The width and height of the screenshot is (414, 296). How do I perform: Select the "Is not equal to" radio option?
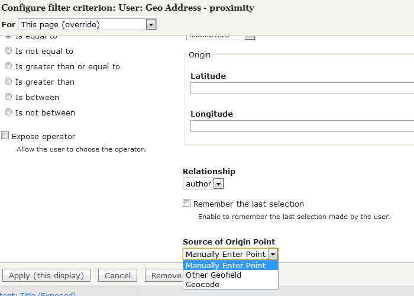click(8, 52)
